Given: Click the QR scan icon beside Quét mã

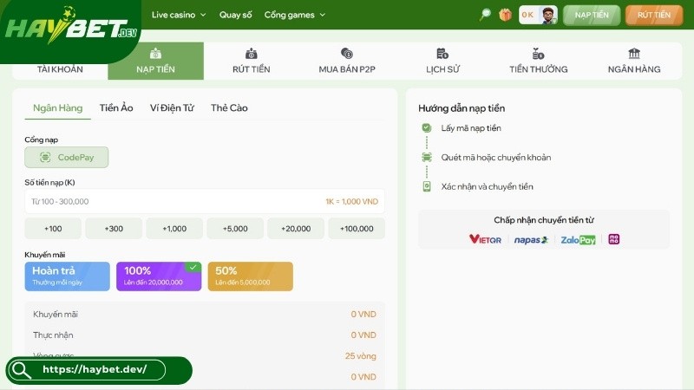Looking at the screenshot, I should pos(426,157).
